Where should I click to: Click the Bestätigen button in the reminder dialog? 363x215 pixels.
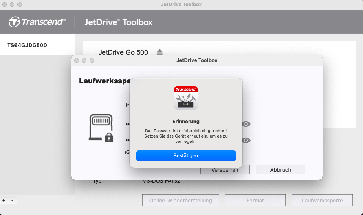click(186, 156)
